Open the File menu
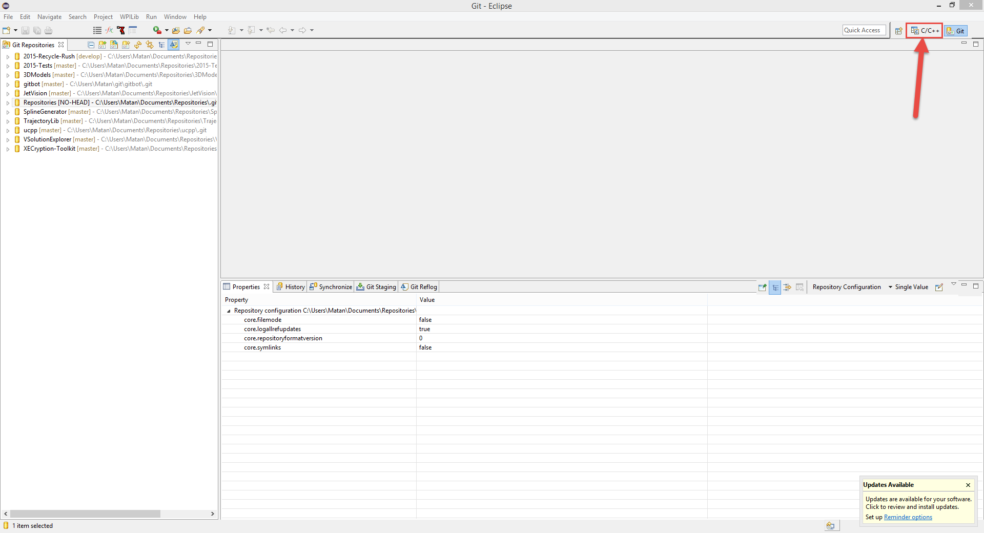Viewport: 984px width, 533px height. tap(8, 17)
